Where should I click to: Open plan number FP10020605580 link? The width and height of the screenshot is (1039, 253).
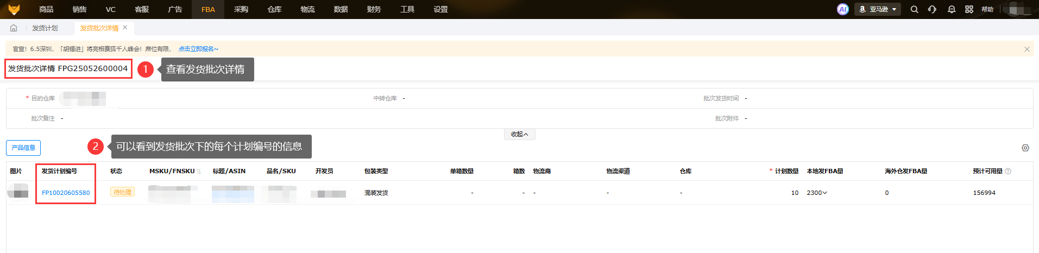coord(66,193)
